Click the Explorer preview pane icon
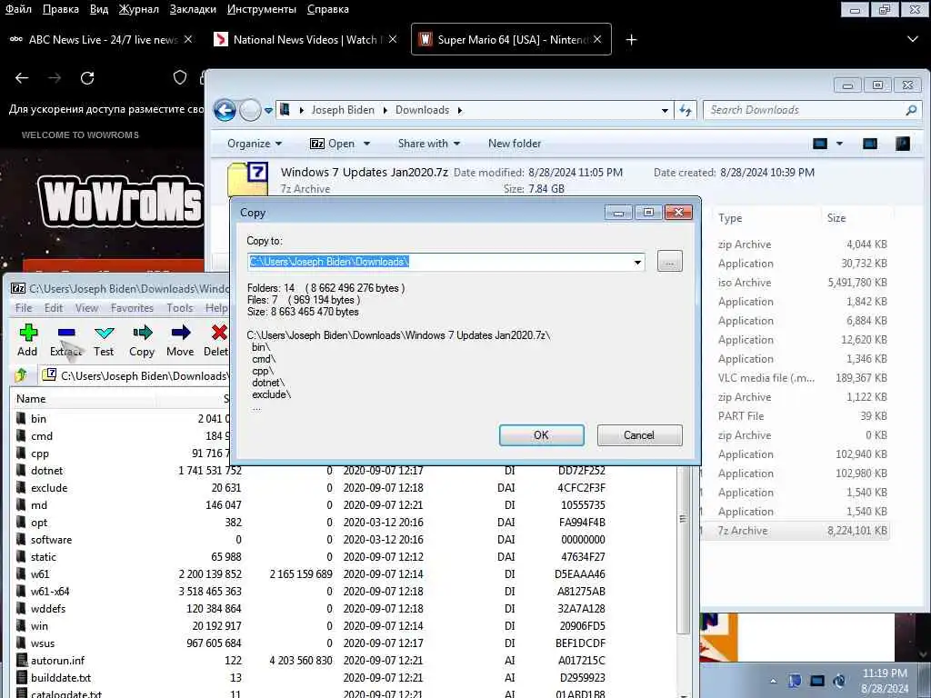931x698 pixels. click(x=870, y=144)
